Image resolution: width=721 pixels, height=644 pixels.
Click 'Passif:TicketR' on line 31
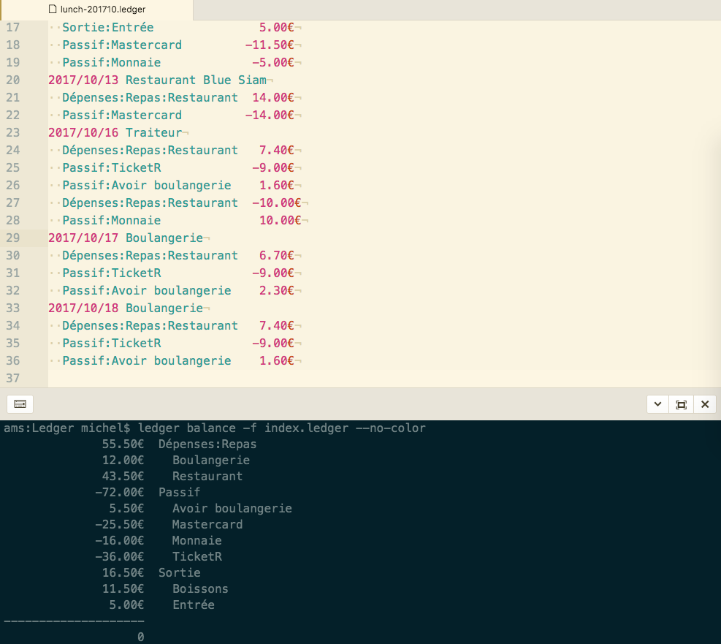point(112,273)
